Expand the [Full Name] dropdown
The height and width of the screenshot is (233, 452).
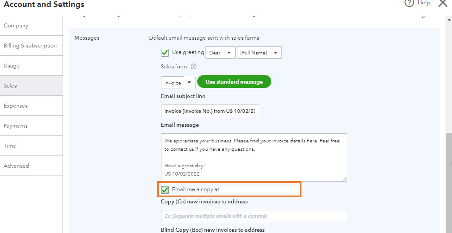tap(259, 53)
